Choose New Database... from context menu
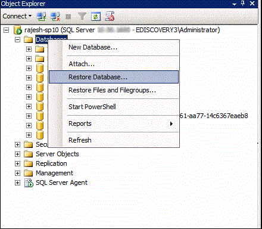262x229 pixels. coord(114,47)
